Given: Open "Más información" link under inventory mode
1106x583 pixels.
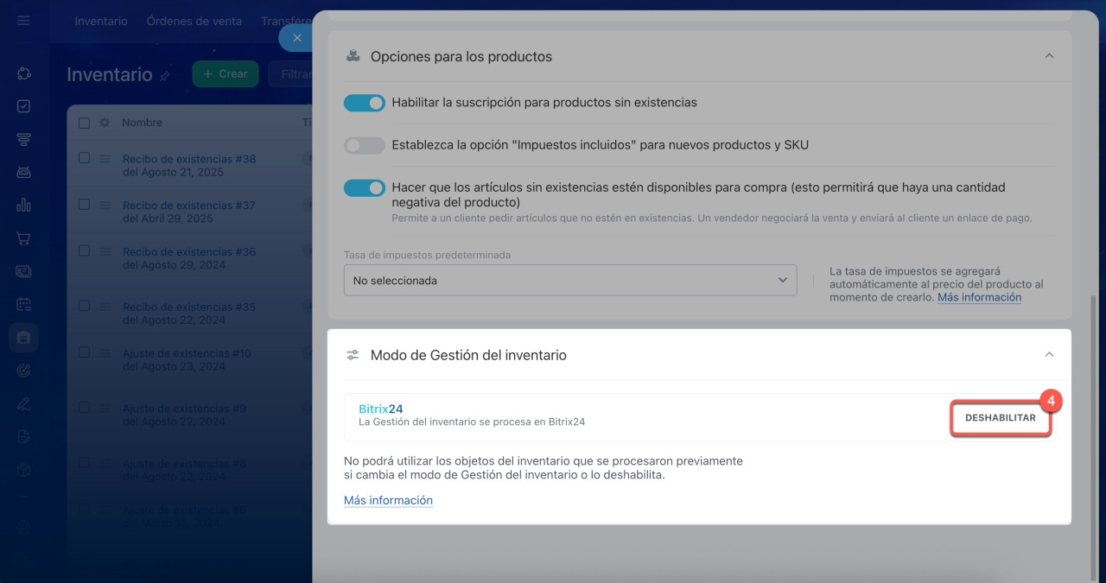Looking at the screenshot, I should pos(388,500).
